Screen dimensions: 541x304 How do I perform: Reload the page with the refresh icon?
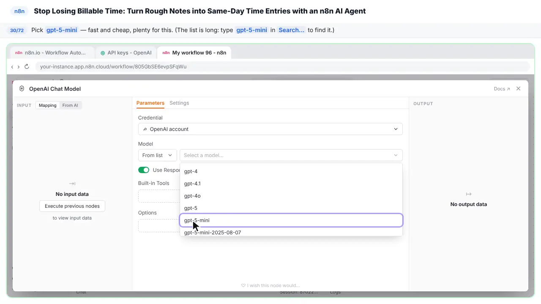(27, 67)
